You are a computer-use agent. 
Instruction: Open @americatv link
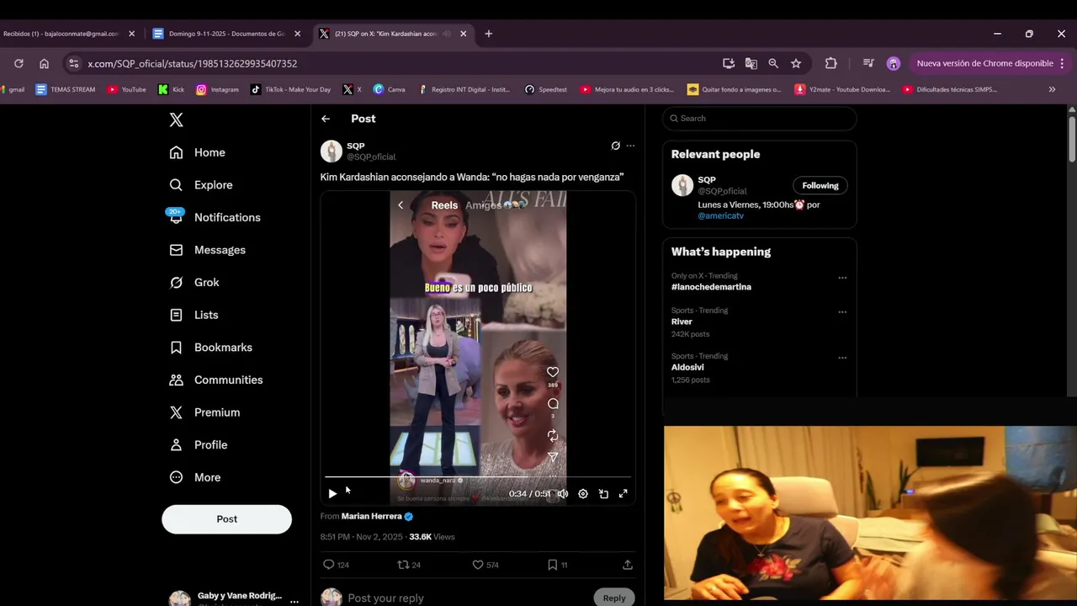[x=720, y=216]
